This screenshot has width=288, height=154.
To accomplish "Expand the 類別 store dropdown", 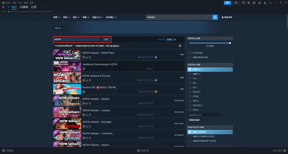I will point(76,17).
